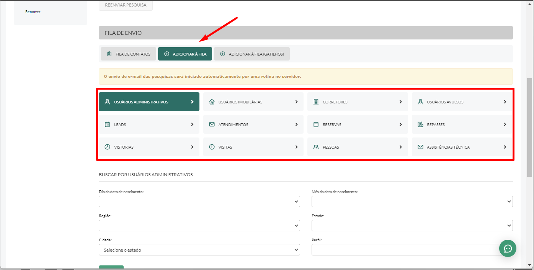Click the Usuários Avulsos person icon
The image size is (534, 270).
[420, 102]
